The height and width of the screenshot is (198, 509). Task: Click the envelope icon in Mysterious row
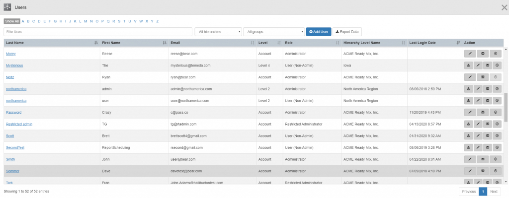[x=487, y=66]
